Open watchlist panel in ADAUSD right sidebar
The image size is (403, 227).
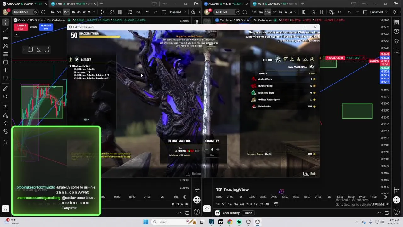point(396,22)
